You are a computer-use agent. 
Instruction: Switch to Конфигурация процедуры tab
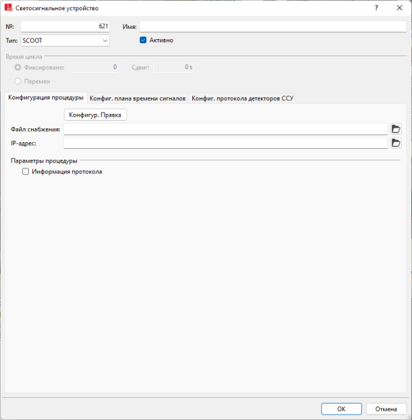tap(46, 98)
